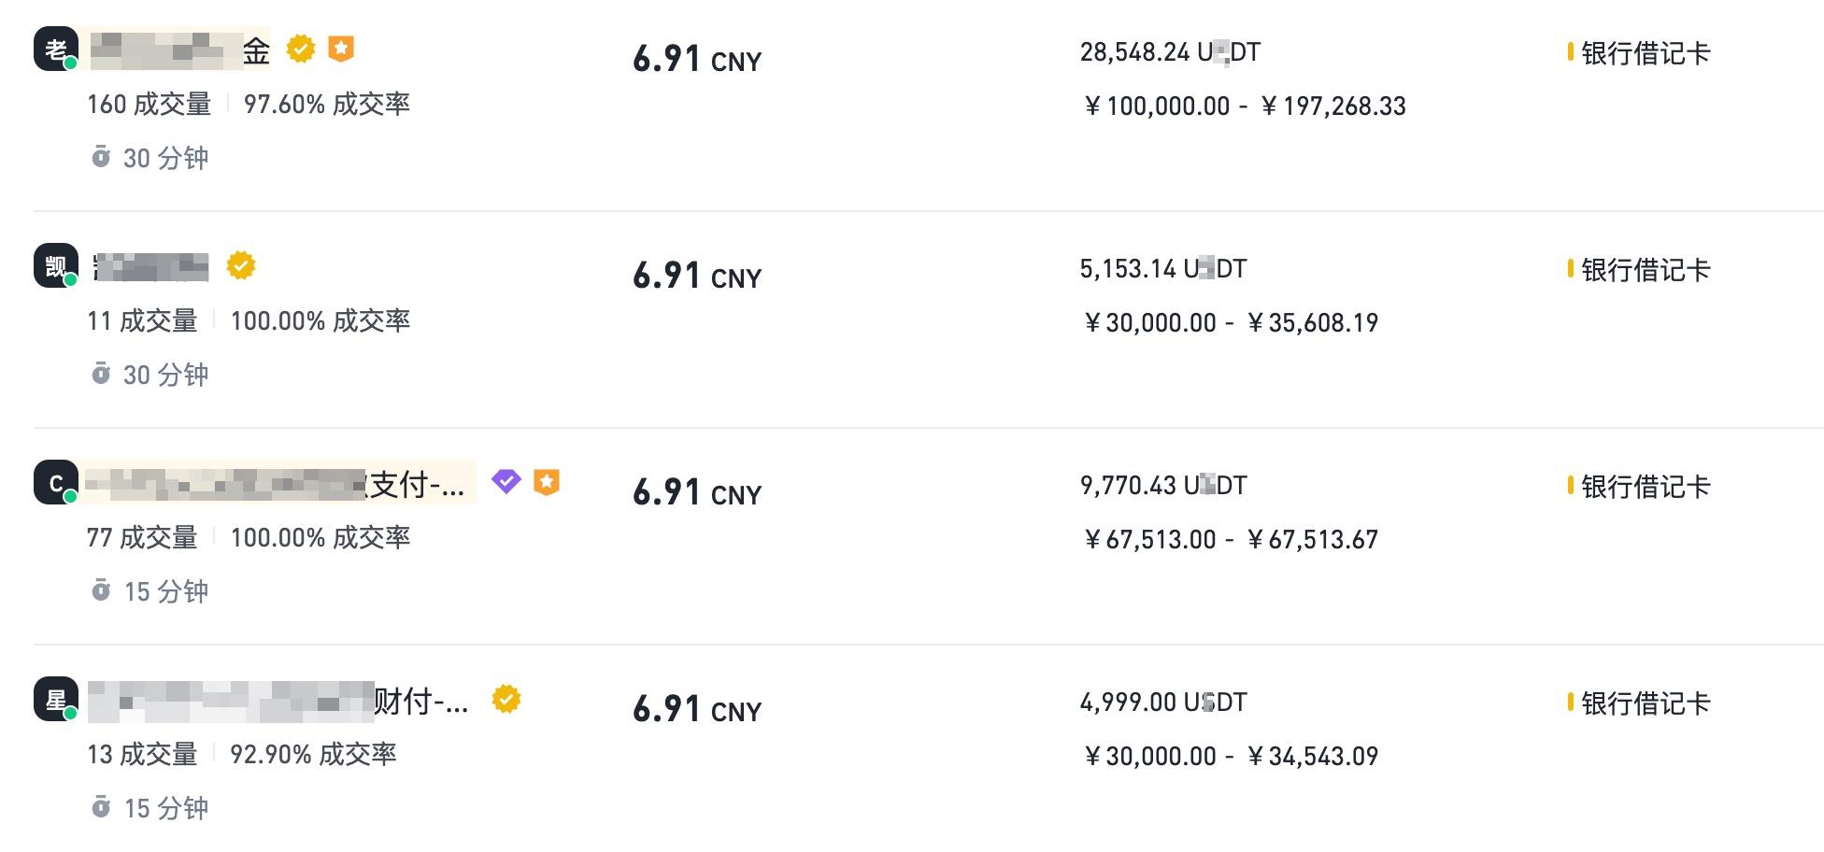Click the 凯 merchant avatar icon
1824x852 pixels.
[x=56, y=265]
